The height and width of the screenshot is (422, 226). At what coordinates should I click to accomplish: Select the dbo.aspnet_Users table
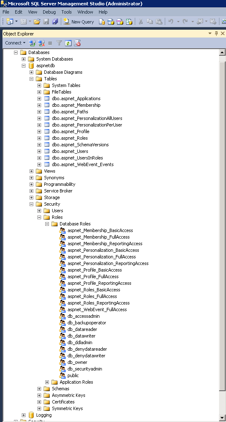pos(70,151)
